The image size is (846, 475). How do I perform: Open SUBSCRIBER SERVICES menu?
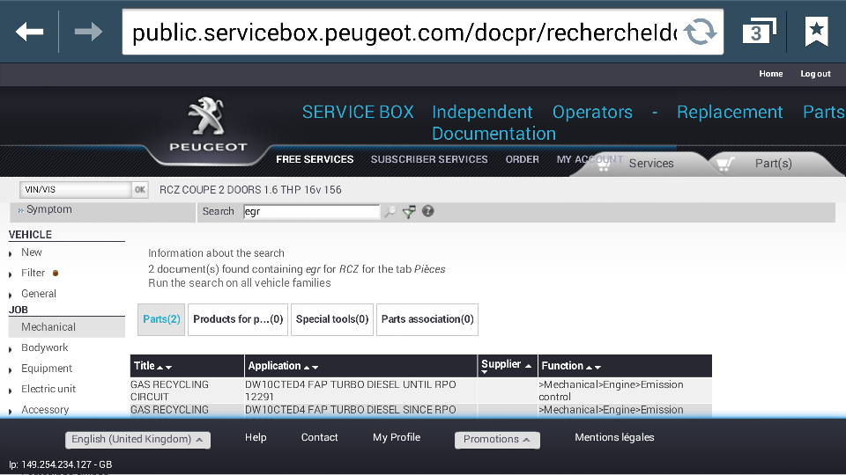pos(429,159)
